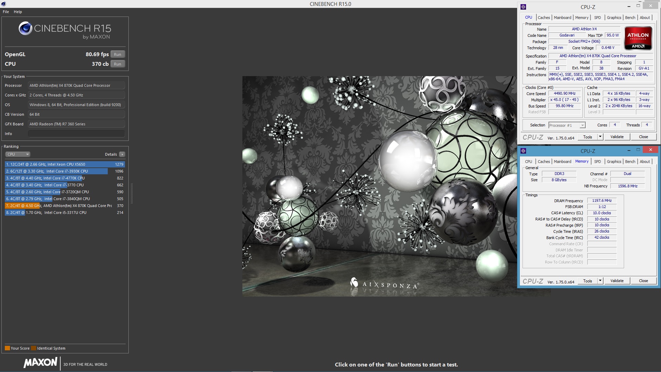Image resolution: width=661 pixels, height=372 pixels.
Task: Click Close button in lower CPU-Z window
Action: pos(643,281)
